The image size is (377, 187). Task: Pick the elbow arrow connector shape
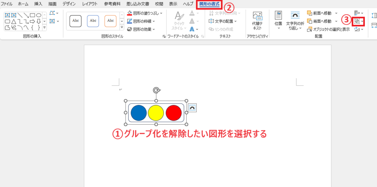point(26,22)
